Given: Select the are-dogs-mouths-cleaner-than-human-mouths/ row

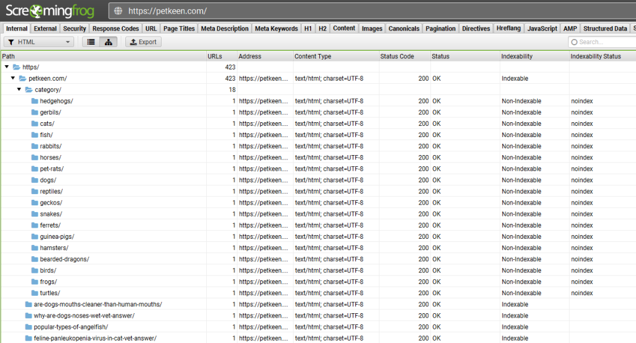Looking at the screenshot, I should [x=318, y=304].
